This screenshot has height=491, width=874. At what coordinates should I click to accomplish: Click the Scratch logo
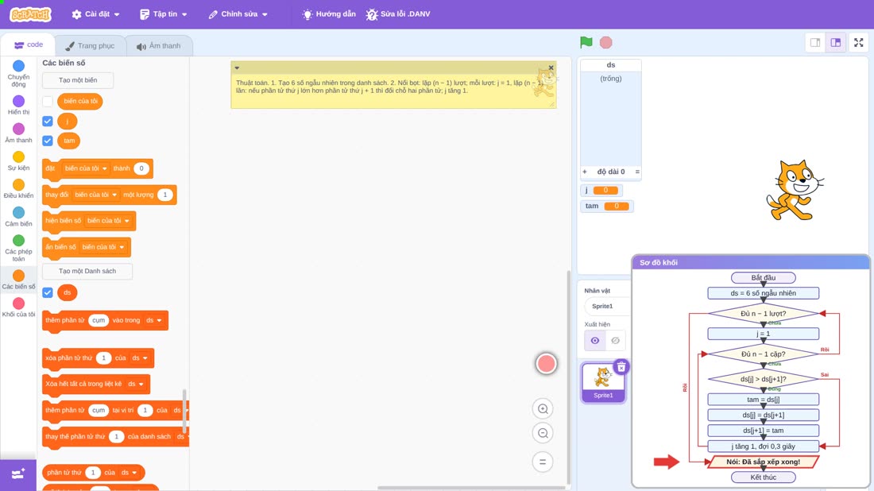(31, 14)
